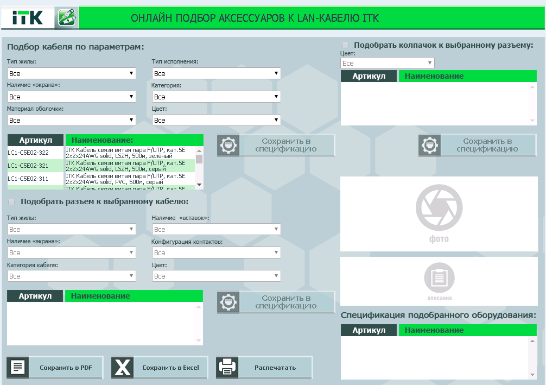The image size is (546, 385).
Task: Click the empty specification results list
Action: (439, 358)
